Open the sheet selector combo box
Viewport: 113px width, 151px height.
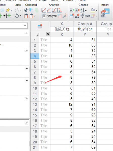tap(14, 25)
